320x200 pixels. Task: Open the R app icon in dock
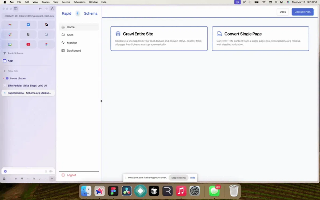pyautogui.click(x=167, y=191)
